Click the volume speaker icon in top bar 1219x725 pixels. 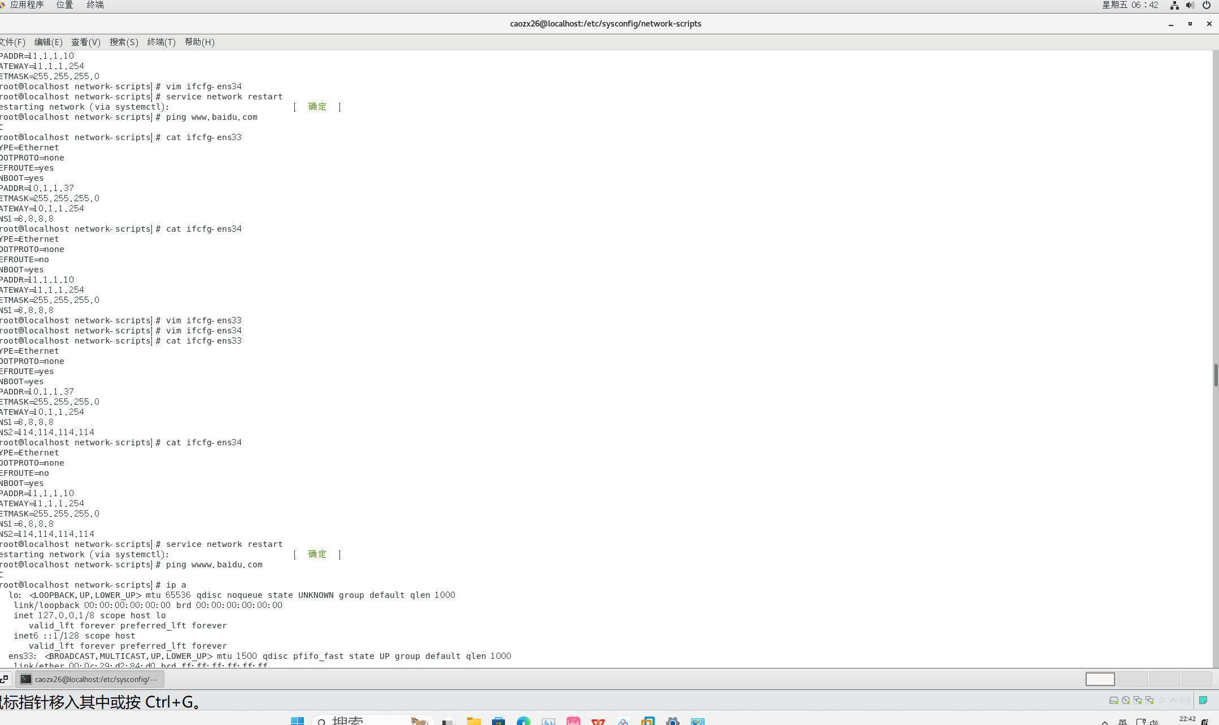tap(1190, 5)
